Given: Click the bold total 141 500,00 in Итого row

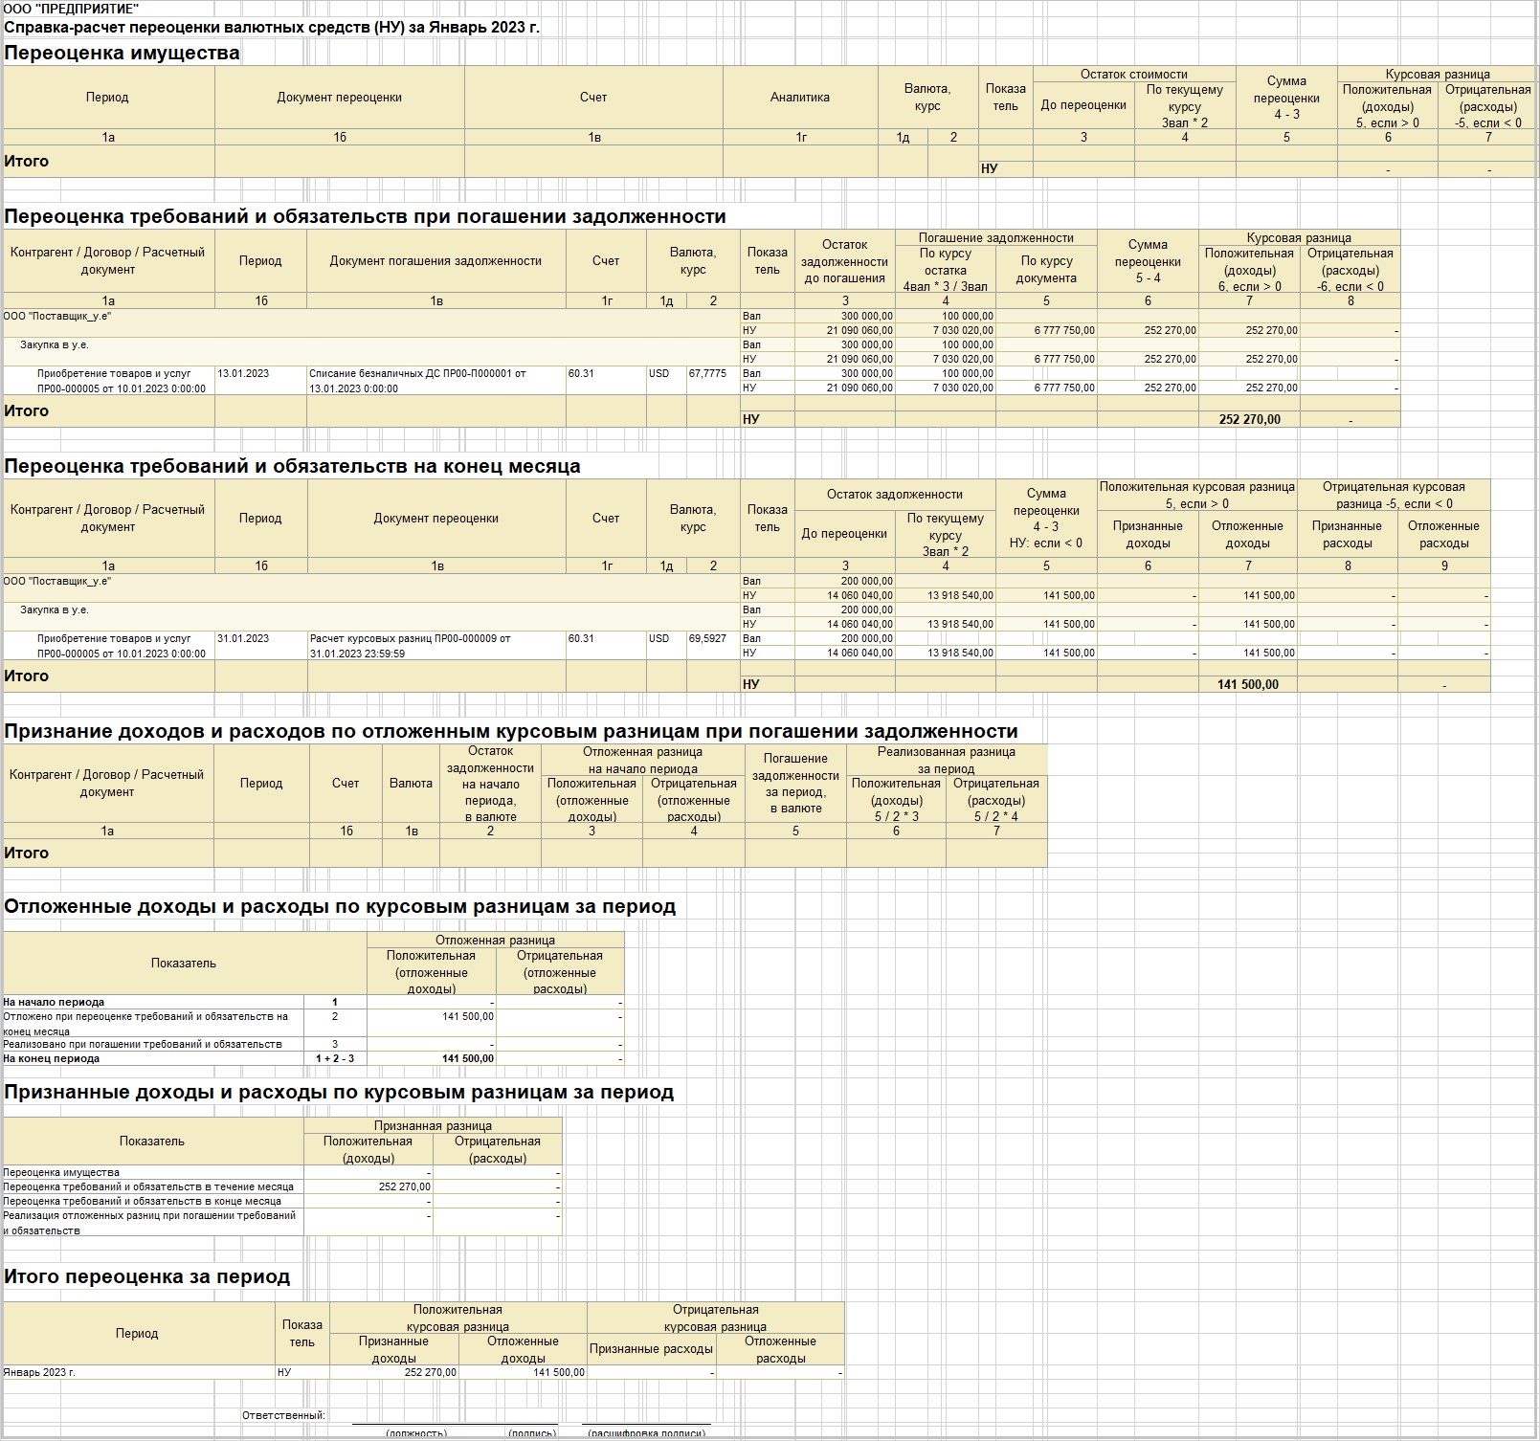Looking at the screenshot, I should point(1247,684).
